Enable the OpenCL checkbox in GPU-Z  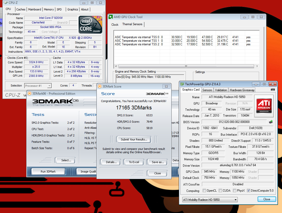[204, 191]
